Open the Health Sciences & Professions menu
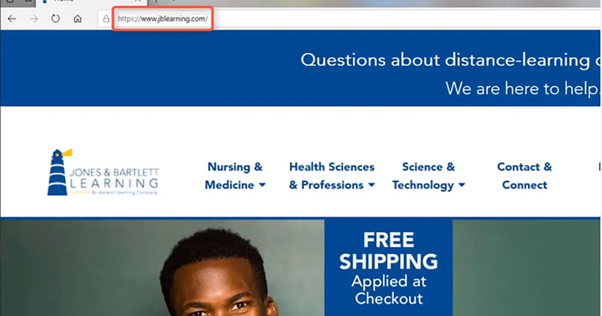The image size is (602, 316). (332, 176)
